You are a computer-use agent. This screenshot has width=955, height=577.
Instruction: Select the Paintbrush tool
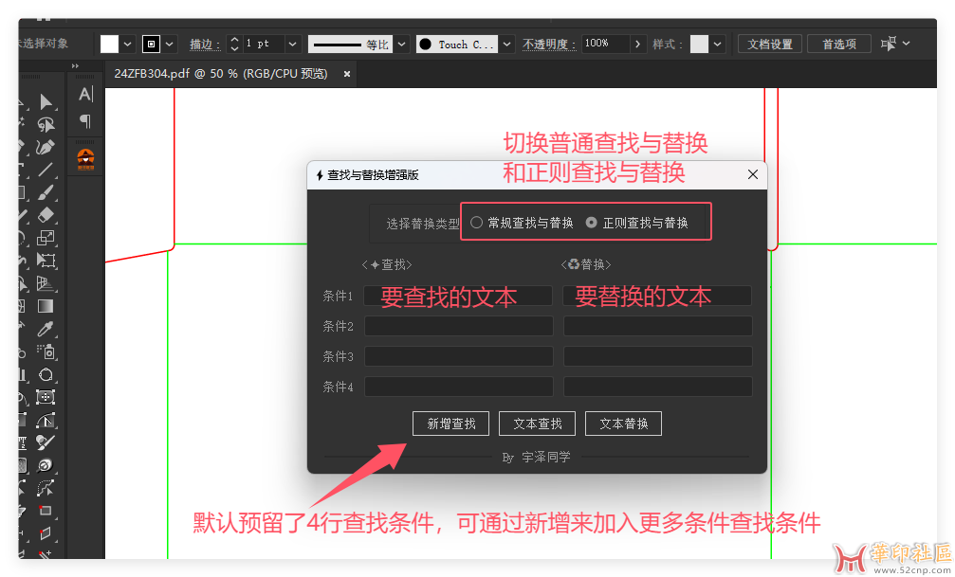[x=46, y=192]
